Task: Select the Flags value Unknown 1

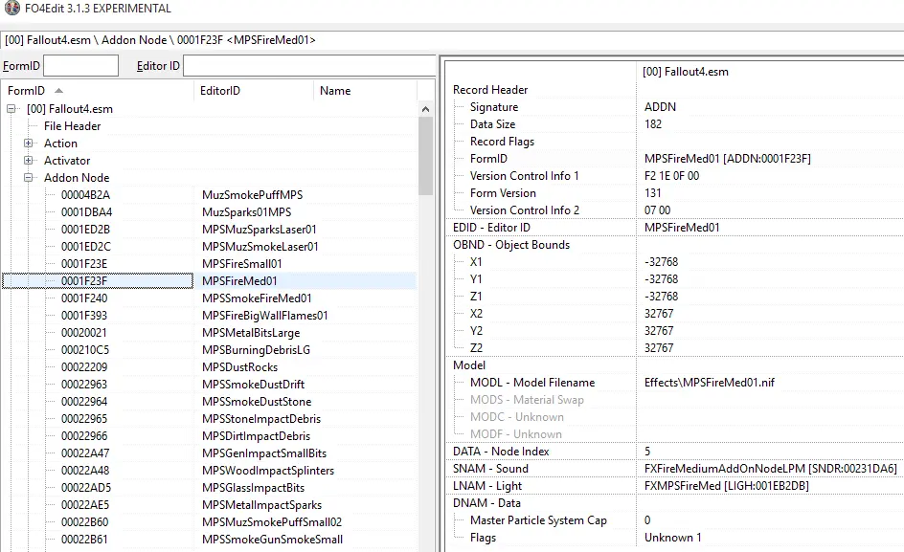Action: click(x=673, y=538)
